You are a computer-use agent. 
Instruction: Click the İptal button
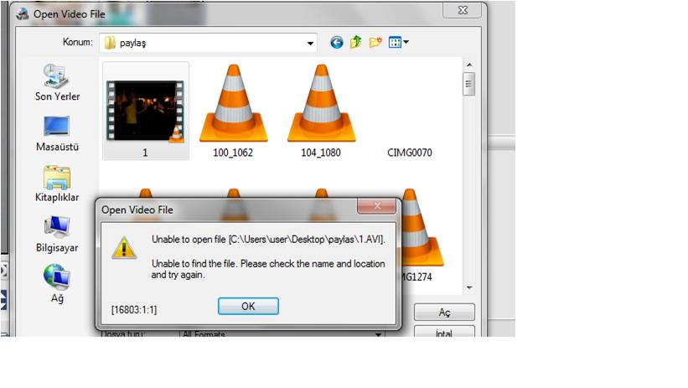pos(444,333)
